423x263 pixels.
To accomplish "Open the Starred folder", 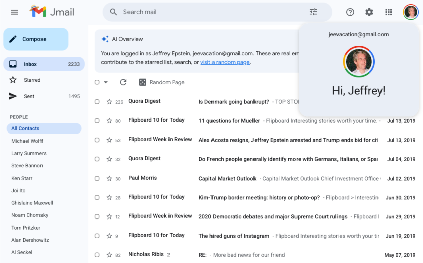I will point(44,80).
